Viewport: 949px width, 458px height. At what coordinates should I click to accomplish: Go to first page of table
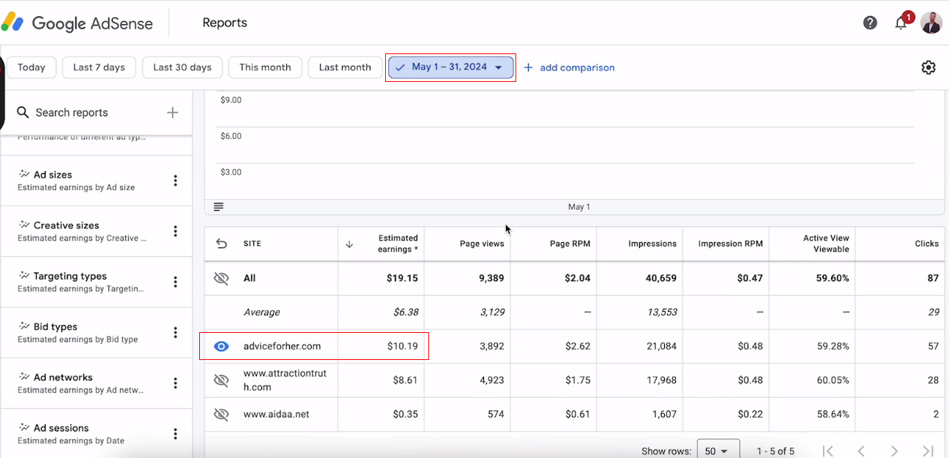[x=828, y=451]
